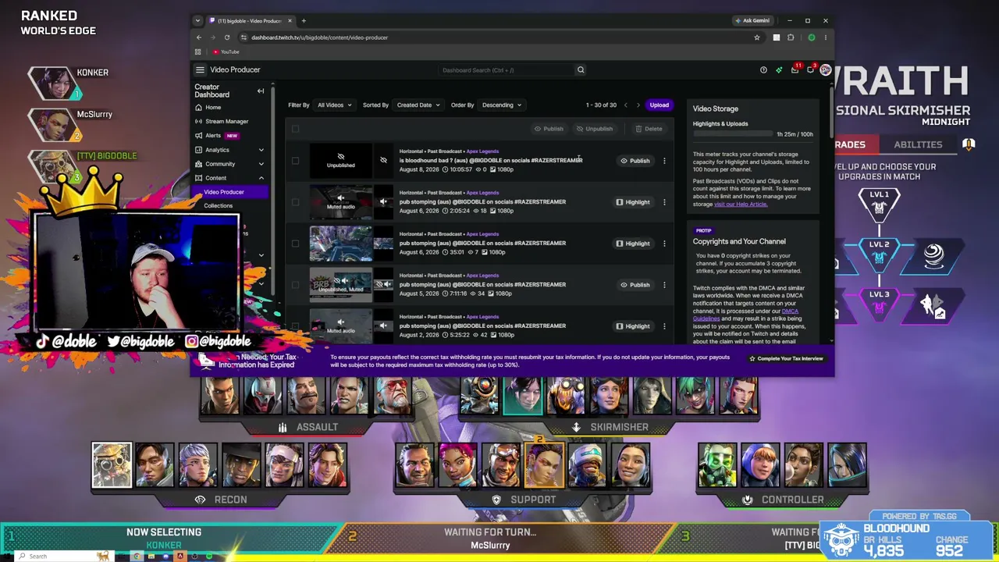Image resolution: width=999 pixels, height=562 pixels.
Task: Open Spotify from the taskbar
Action: [x=209, y=556]
